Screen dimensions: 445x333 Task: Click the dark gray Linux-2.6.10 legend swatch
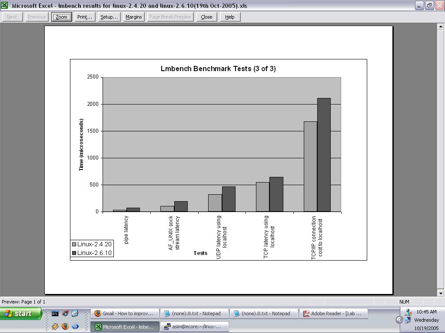point(74,253)
